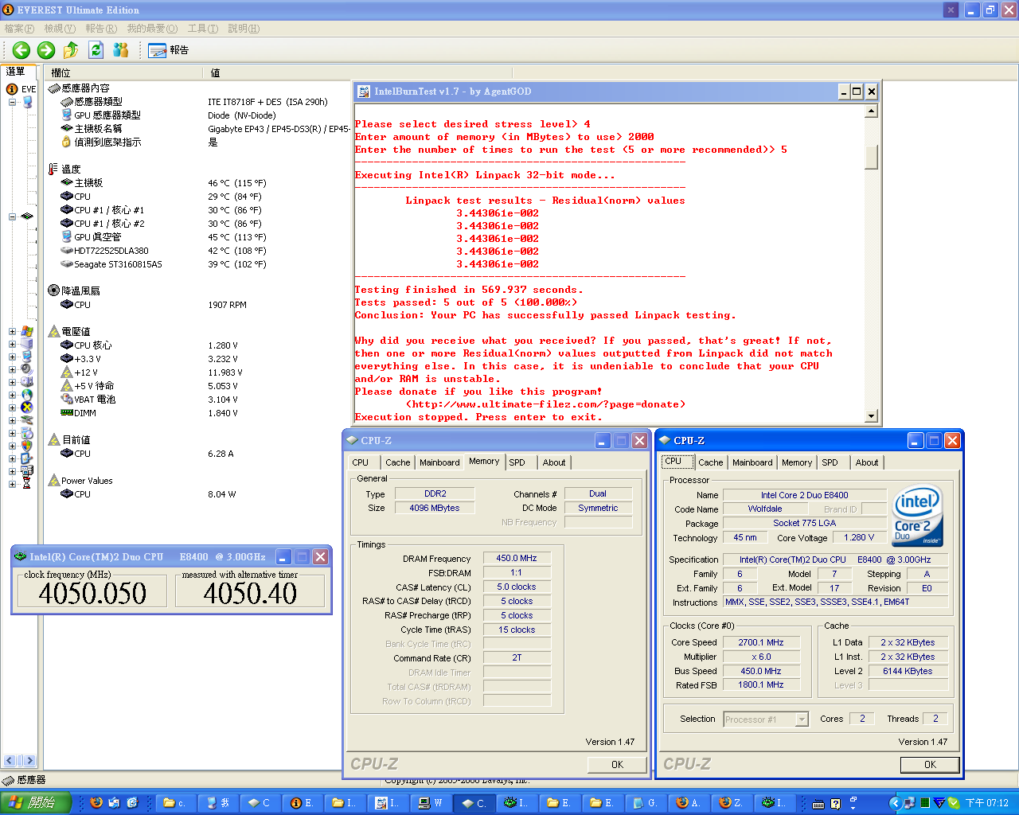Click the 溫度 thermometer section icon
Screen dimensions: 1019x815
coord(53,169)
